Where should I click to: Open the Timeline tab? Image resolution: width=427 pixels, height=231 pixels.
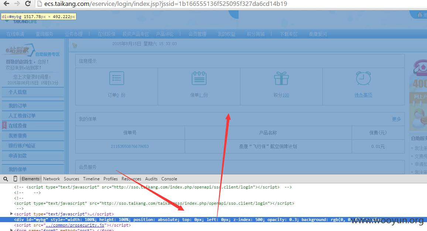click(91, 179)
